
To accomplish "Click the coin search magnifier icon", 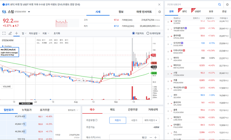I will (219, 5).
